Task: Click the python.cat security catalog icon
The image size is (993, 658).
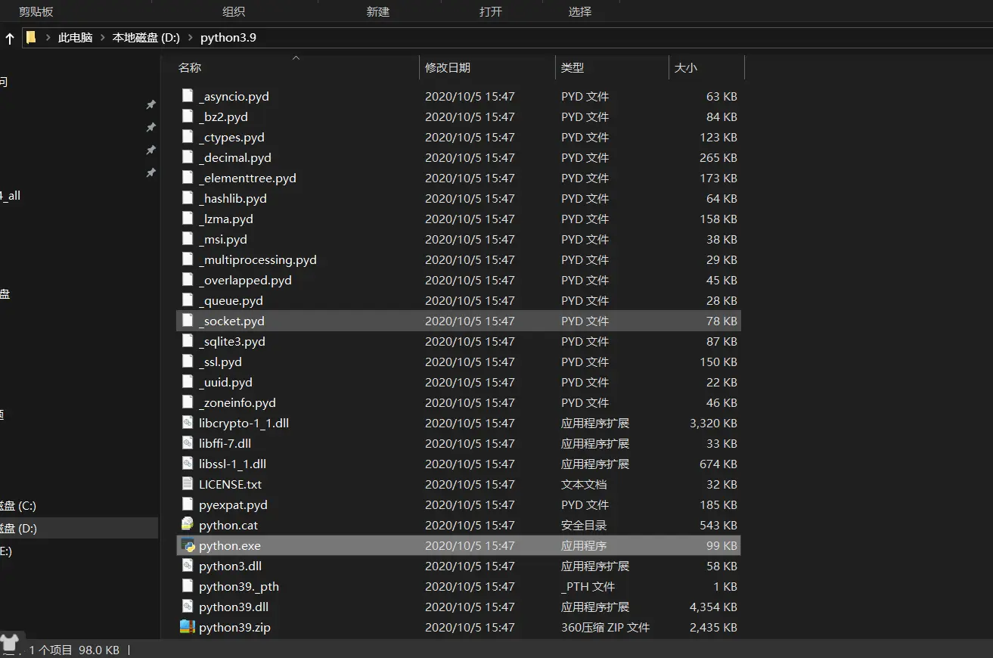Action: [x=188, y=525]
